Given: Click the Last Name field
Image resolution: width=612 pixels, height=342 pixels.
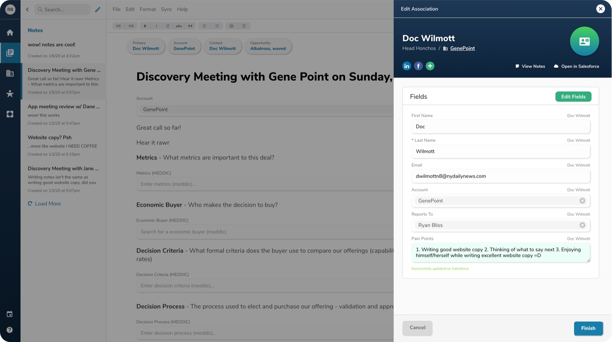Looking at the screenshot, I should (x=500, y=152).
